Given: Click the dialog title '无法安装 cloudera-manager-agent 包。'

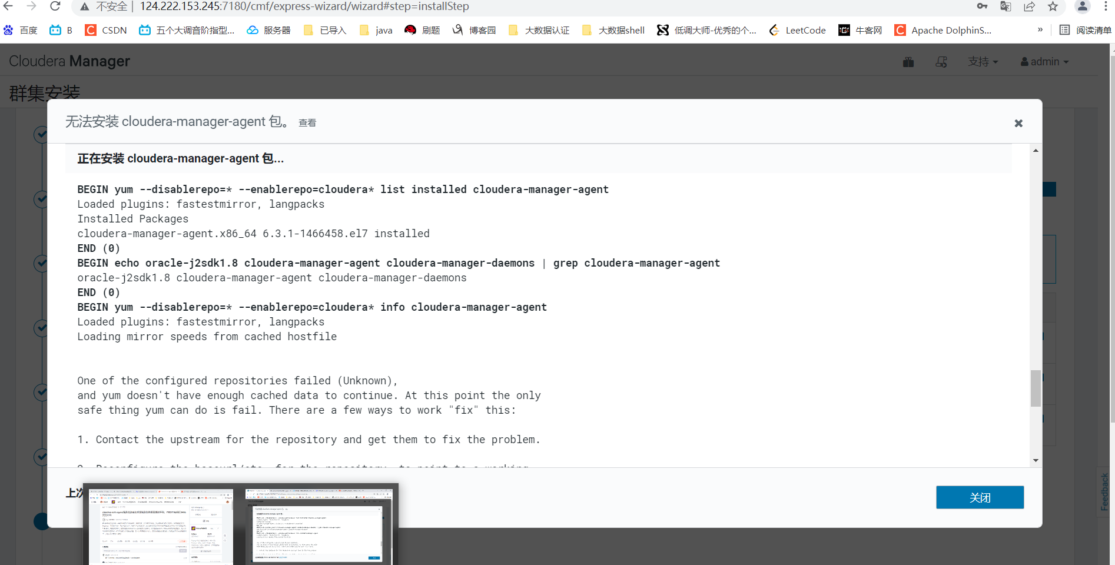Looking at the screenshot, I should pos(177,122).
